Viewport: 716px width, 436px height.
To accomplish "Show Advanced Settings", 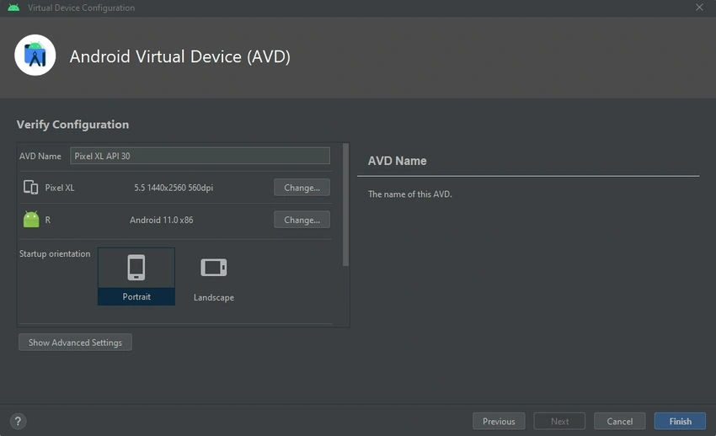I will 75,342.
